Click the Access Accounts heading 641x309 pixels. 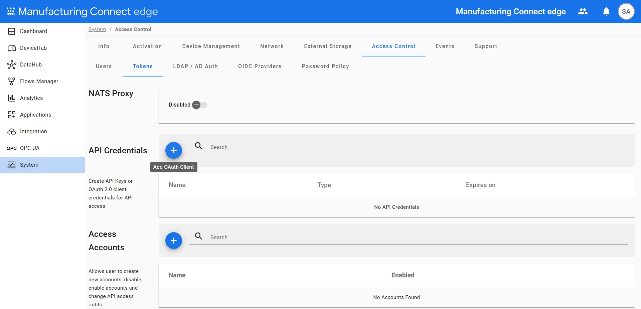(107, 241)
